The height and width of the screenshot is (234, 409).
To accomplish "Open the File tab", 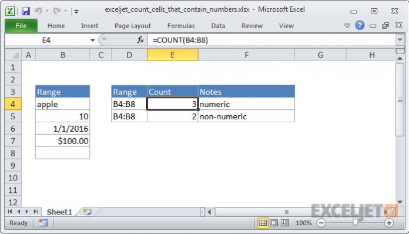I will [x=21, y=26].
